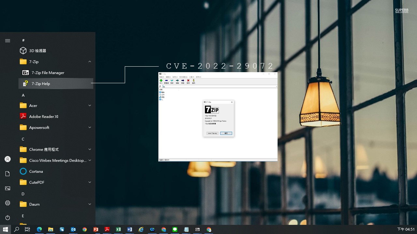Collapse the 7-Zip folder in Start menu
The width and height of the screenshot is (417, 234).
tap(90, 62)
